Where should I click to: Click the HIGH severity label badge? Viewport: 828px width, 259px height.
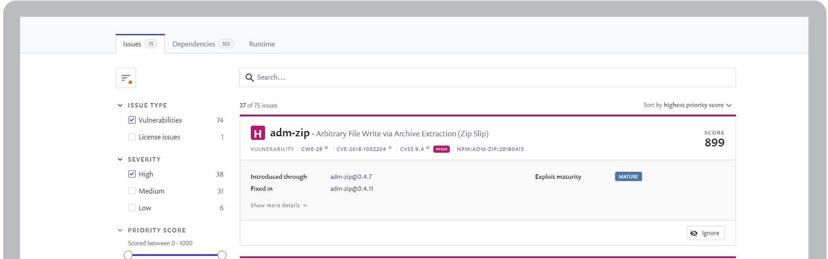[x=442, y=149]
